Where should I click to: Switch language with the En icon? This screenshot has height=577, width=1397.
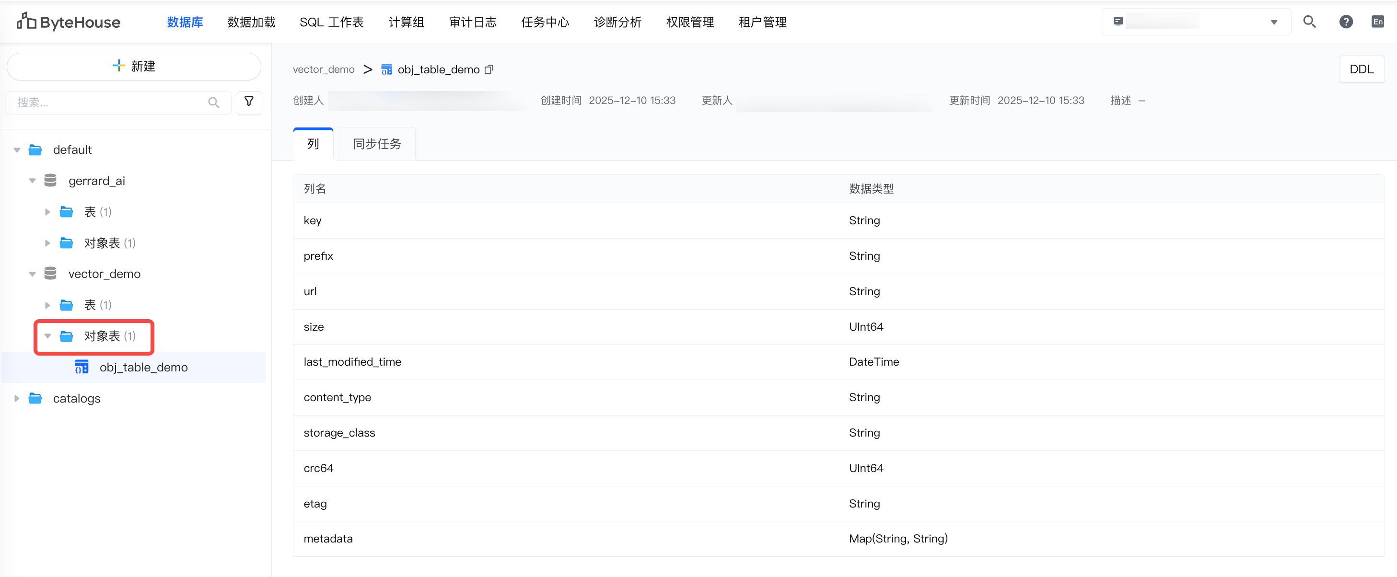[1377, 22]
